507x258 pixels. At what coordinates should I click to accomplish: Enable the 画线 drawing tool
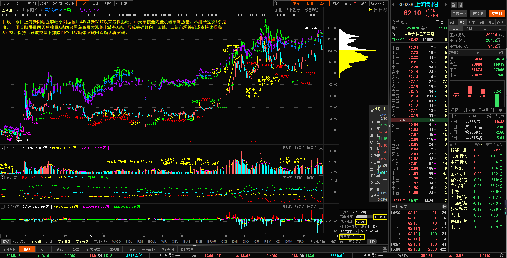click(336, 3)
